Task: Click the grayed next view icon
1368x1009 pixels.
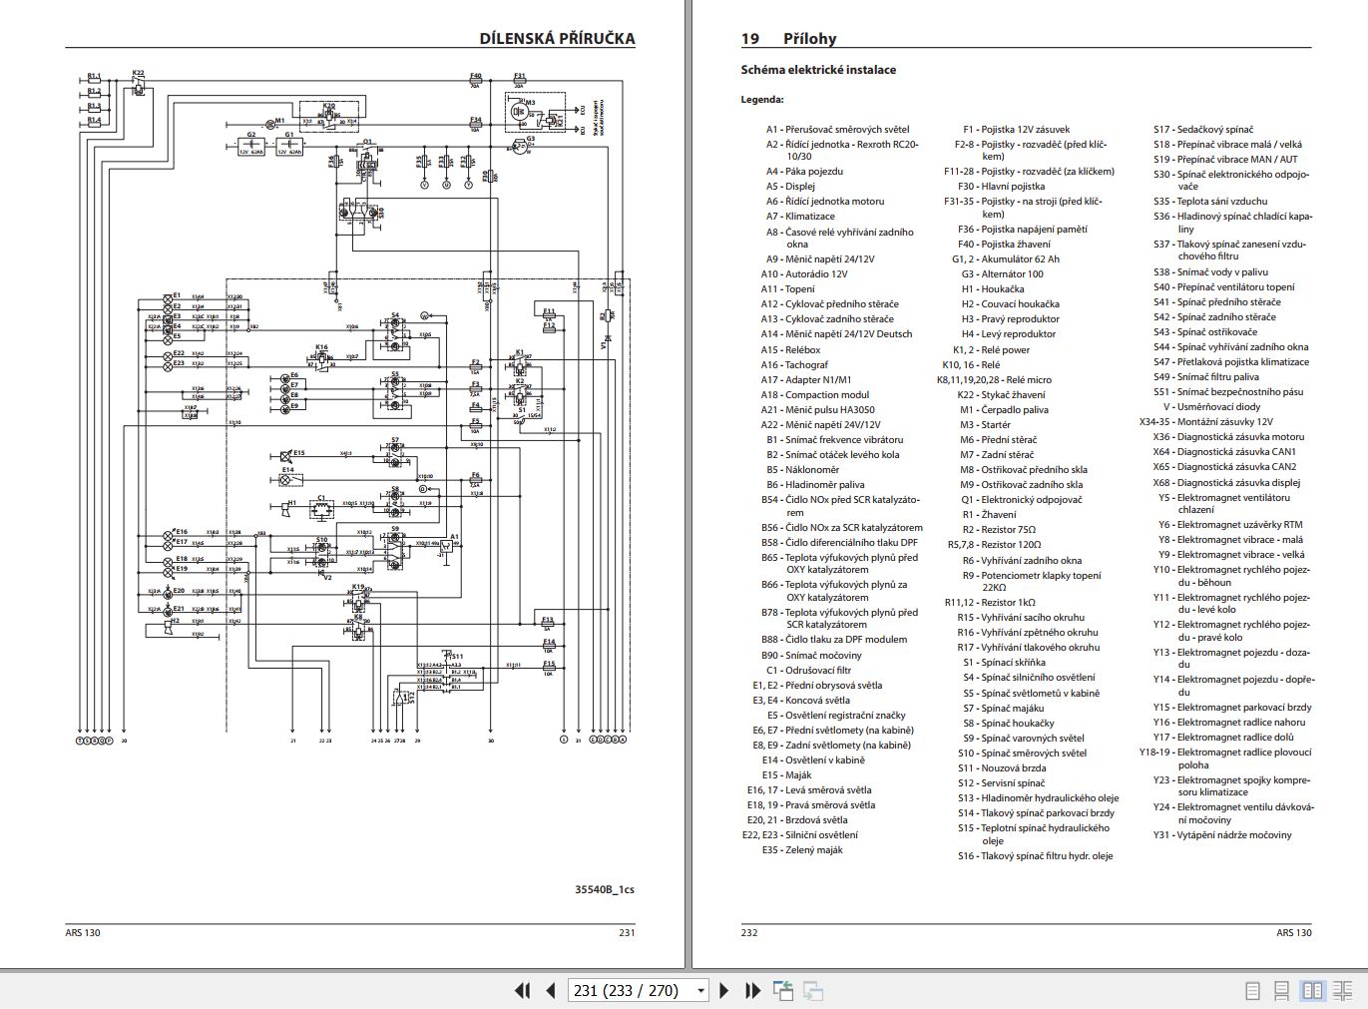Action: coord(811,990)
